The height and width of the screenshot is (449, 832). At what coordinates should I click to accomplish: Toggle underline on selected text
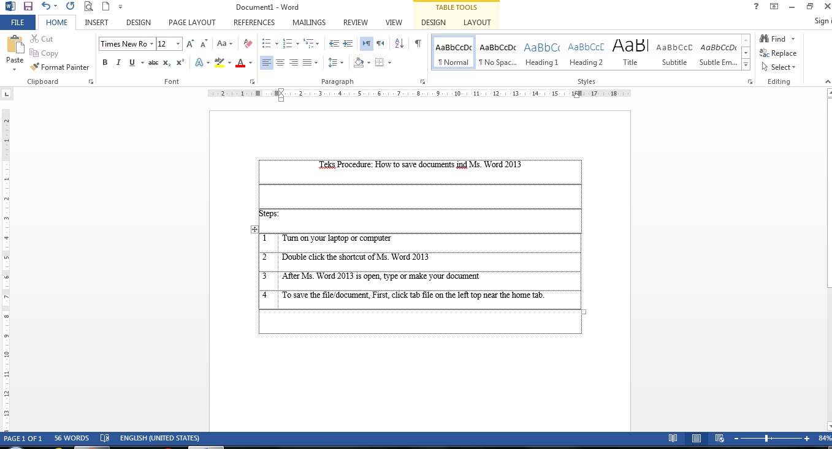tap(131, 62)
